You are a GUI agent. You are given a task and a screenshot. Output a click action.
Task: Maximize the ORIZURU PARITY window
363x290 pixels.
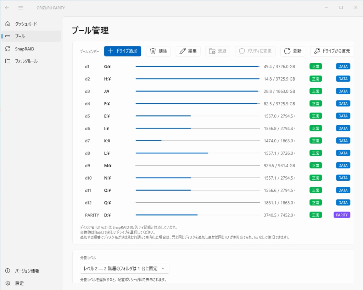pyautogui.click(x=341, y=7)
